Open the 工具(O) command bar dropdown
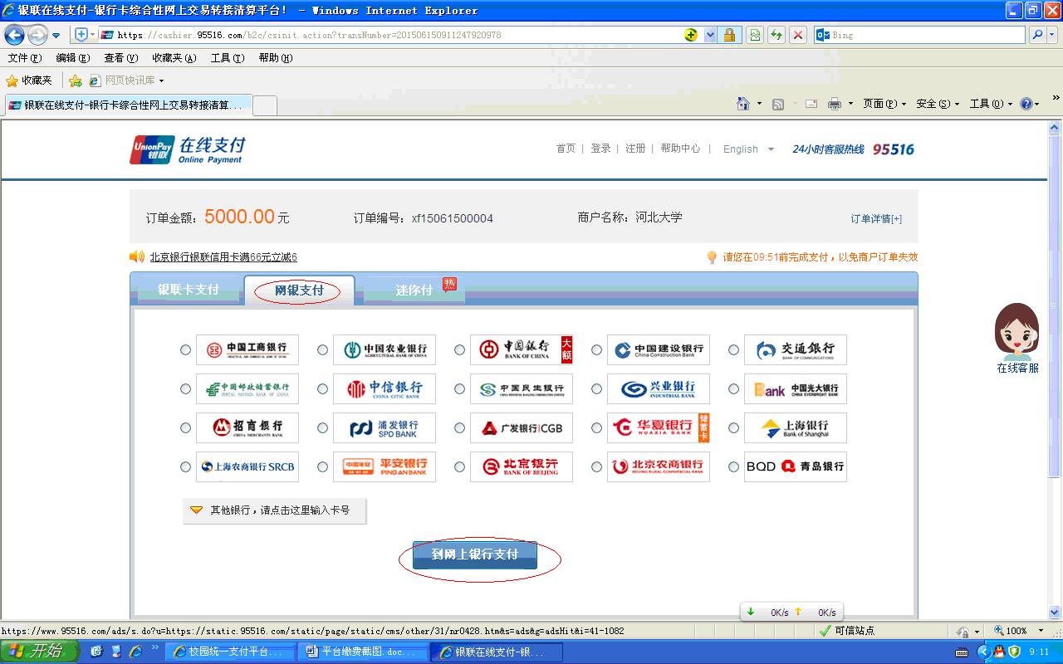 point(992,104)
